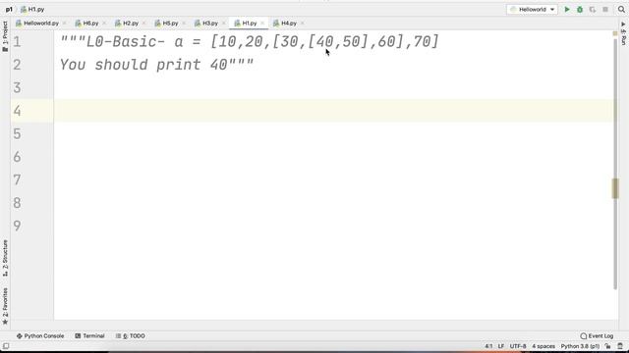Screen dimensions: 629x353
Task: Open the Favorites tool window sidebar
Action: 5,306
